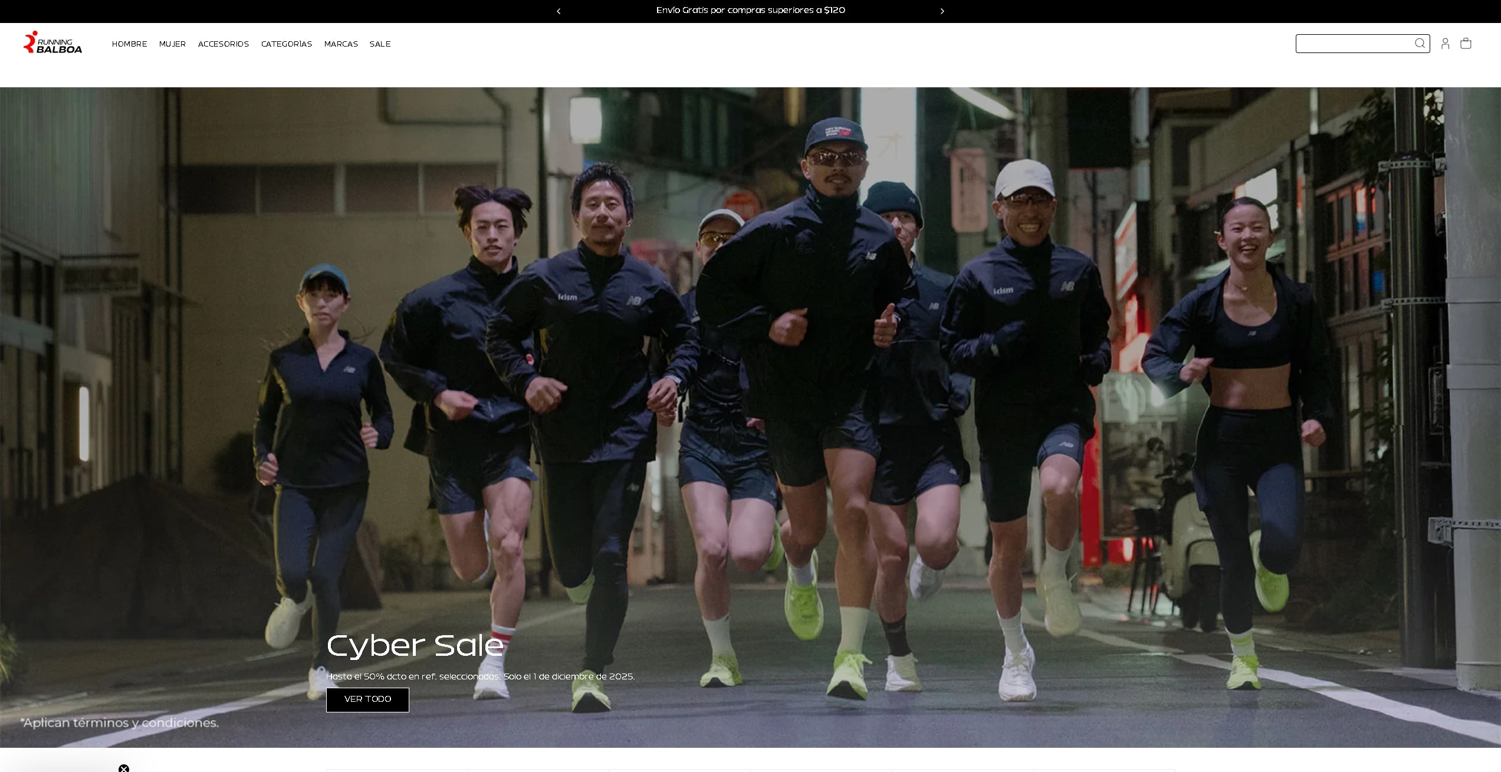Click the search magnifier icon
This screenshot has width=1501, height=772.
pyautogui.click(x=1420, y=44)
